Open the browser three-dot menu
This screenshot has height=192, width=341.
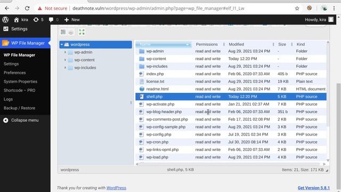[x=334, y=9]
